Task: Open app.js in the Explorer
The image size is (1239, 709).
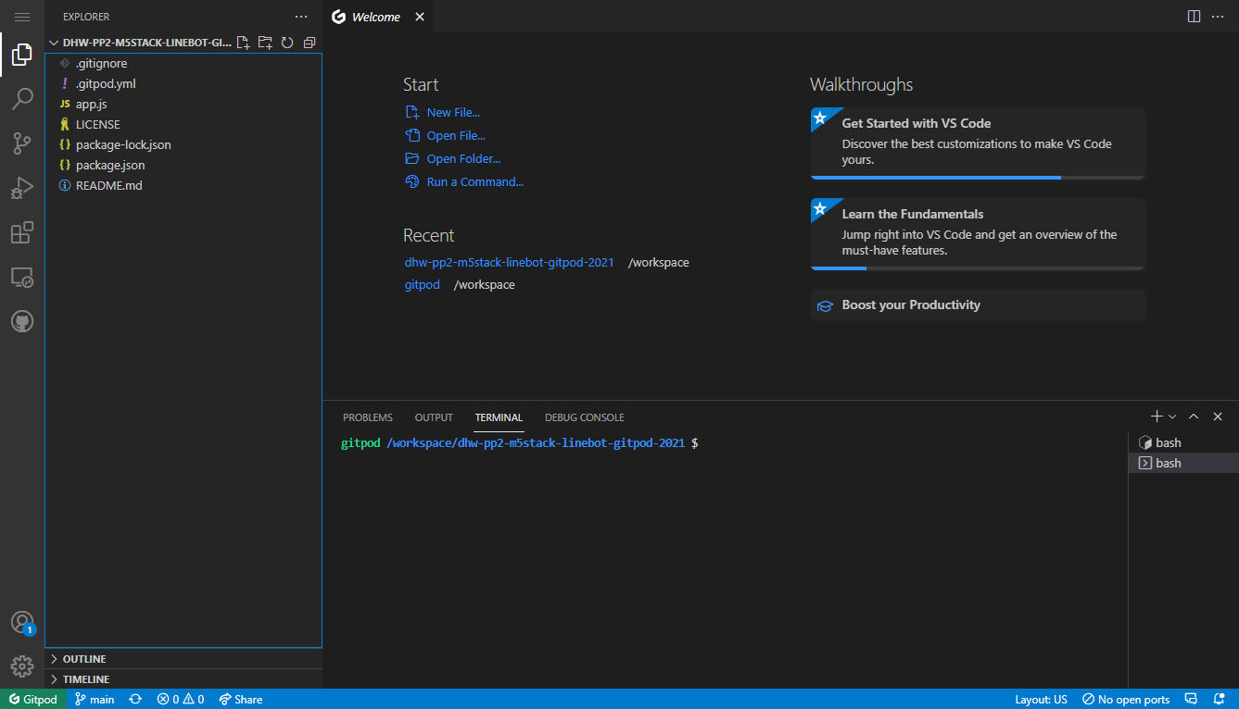Action: click(183, 104)
